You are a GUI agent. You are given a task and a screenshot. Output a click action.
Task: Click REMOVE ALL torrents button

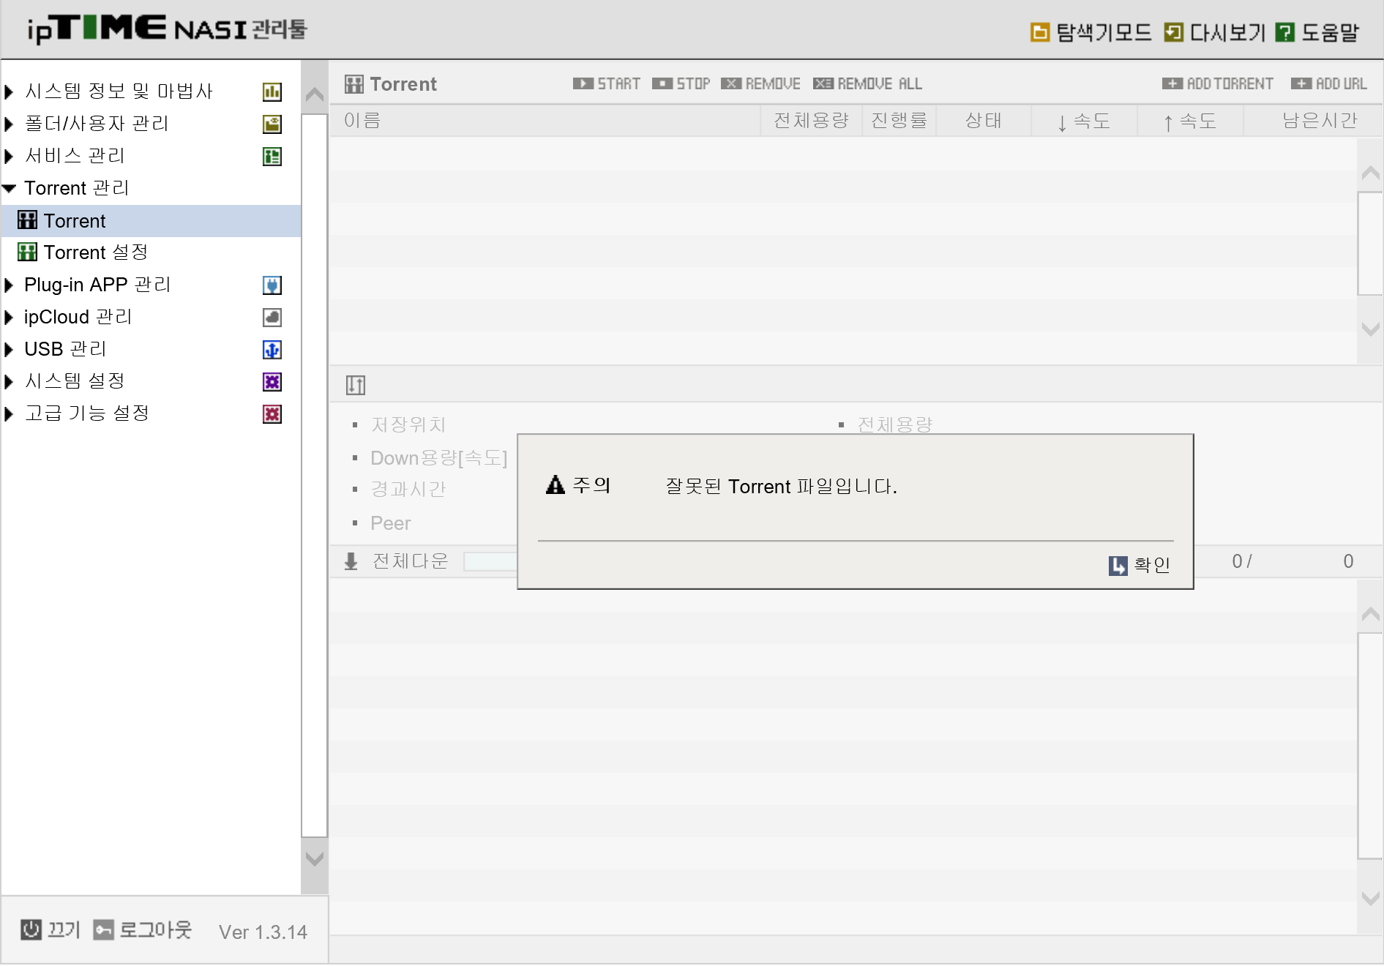(x=868, y=83)
